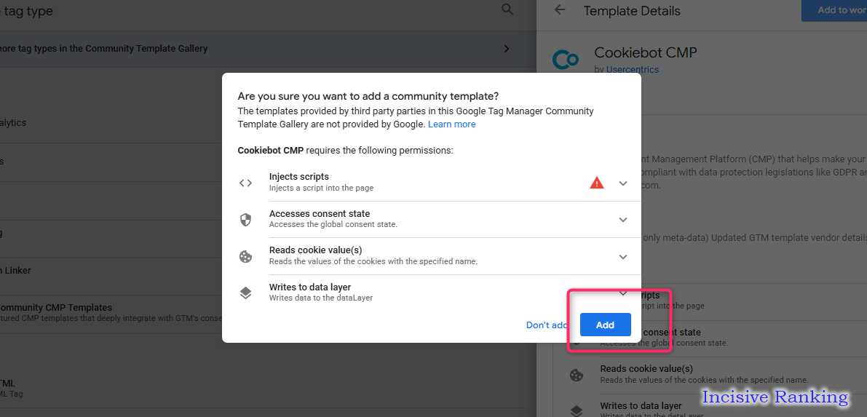The image size is (867, 417).
Task: Click 'Reads cookie value(s)' title in dialog
Action: (x=316, y=250)
